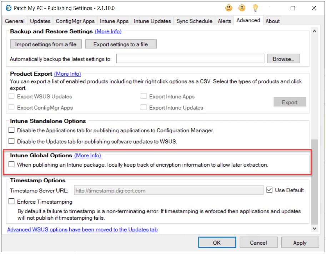Image resolution: width=326 pixels, height=254 pixels.
Task: Close the Publishing Settings window
Action: pyautogui.click(x=314, y=8)
